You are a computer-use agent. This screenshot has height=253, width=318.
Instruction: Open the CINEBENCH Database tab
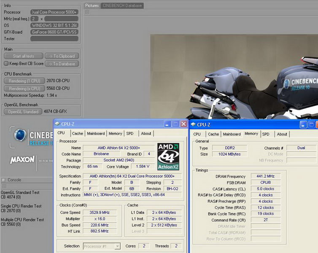(x=122, y=5)
